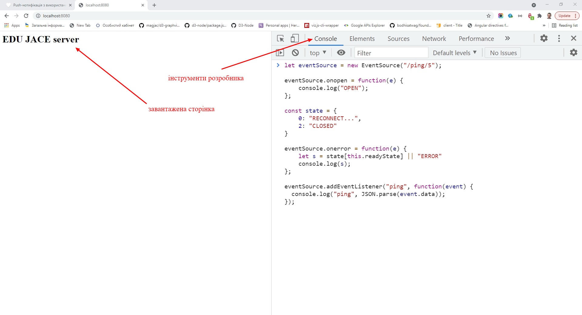Click the No Issues button
582x315 pixels.
[503, 53]
